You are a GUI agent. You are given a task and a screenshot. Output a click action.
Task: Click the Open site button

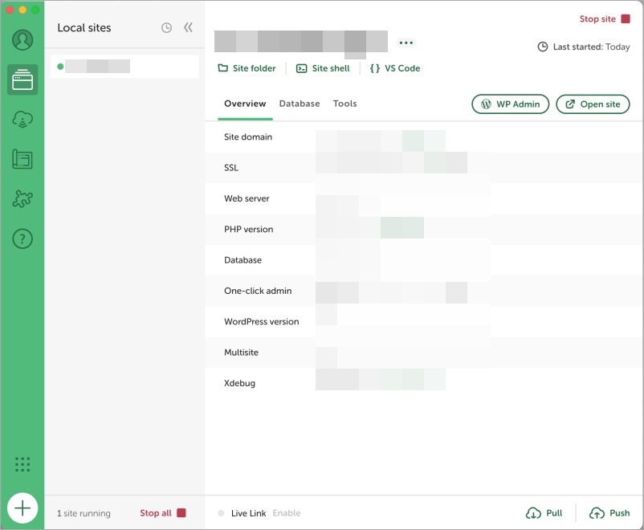coord(593,104)
